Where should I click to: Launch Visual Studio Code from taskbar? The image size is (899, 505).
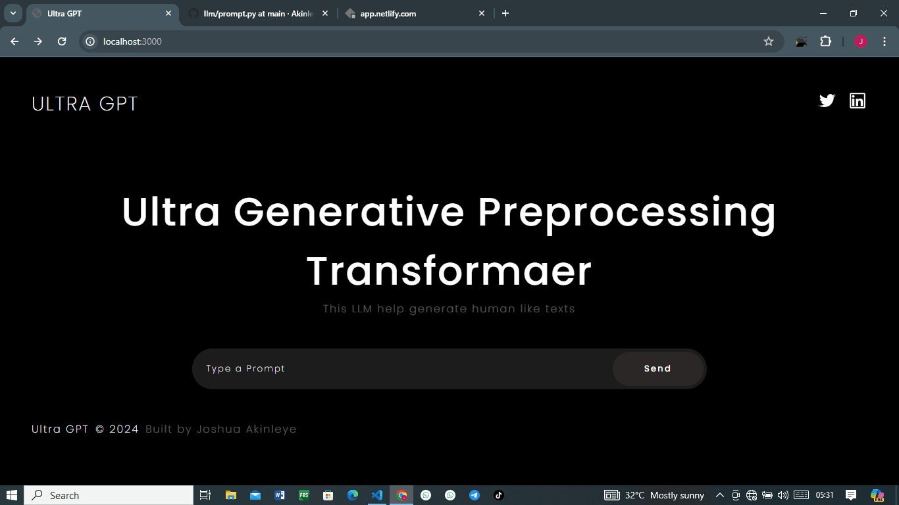[x=377, y=495]
